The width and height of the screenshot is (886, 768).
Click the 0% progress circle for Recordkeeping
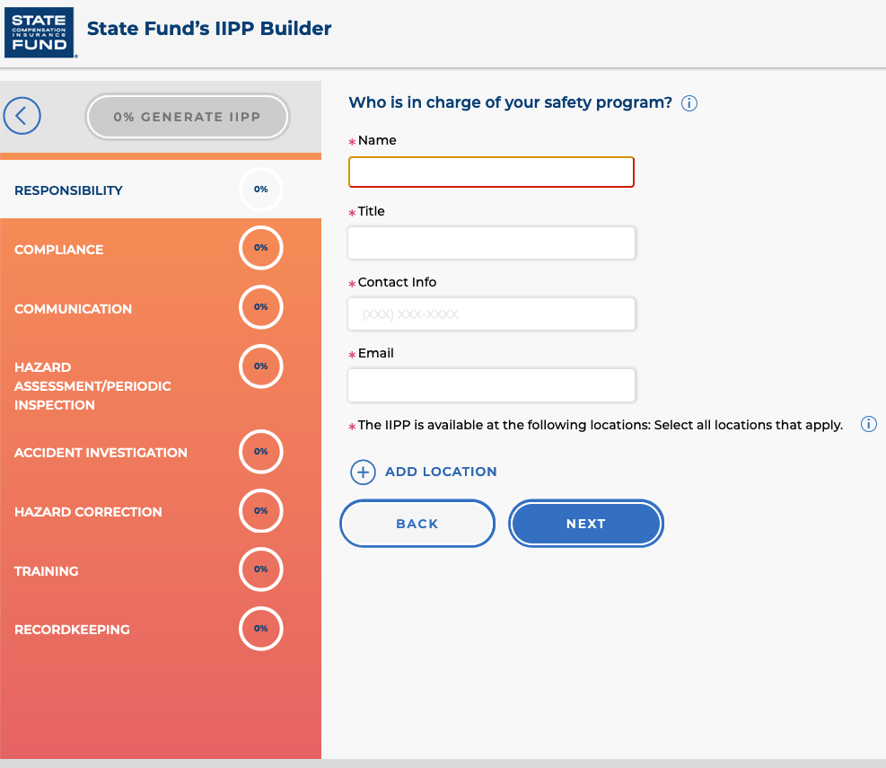pos(260,629)
